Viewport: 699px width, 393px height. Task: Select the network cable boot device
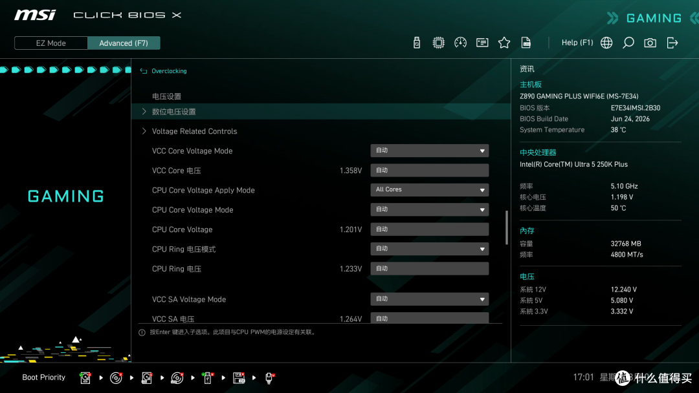269,378
